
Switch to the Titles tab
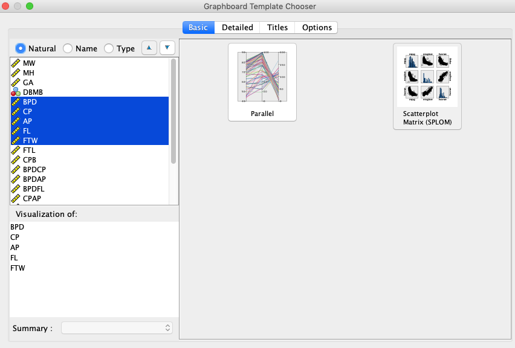click(277, 28)
